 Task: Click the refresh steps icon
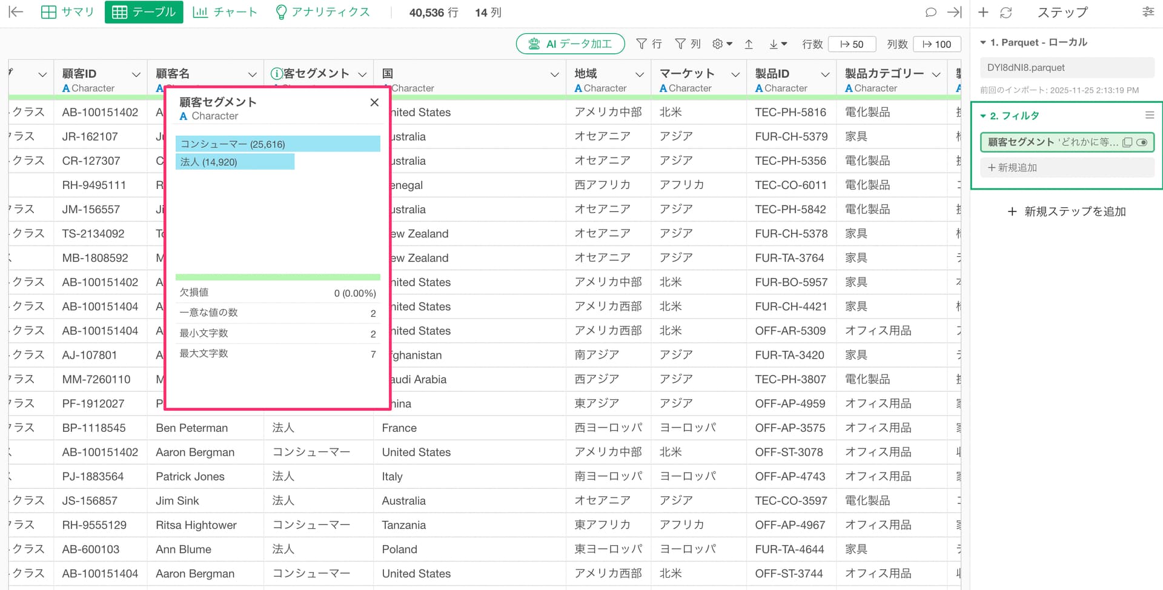click(x=1006, y=12)
